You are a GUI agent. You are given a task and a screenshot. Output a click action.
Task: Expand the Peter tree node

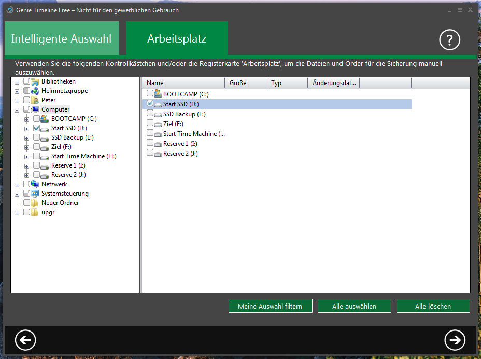17,101
